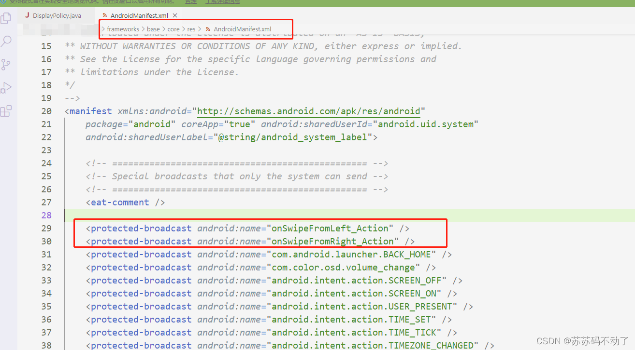Open the Source Control sidebar icon
This screenshot has width=635, height=350.
[x=6, y=64]
